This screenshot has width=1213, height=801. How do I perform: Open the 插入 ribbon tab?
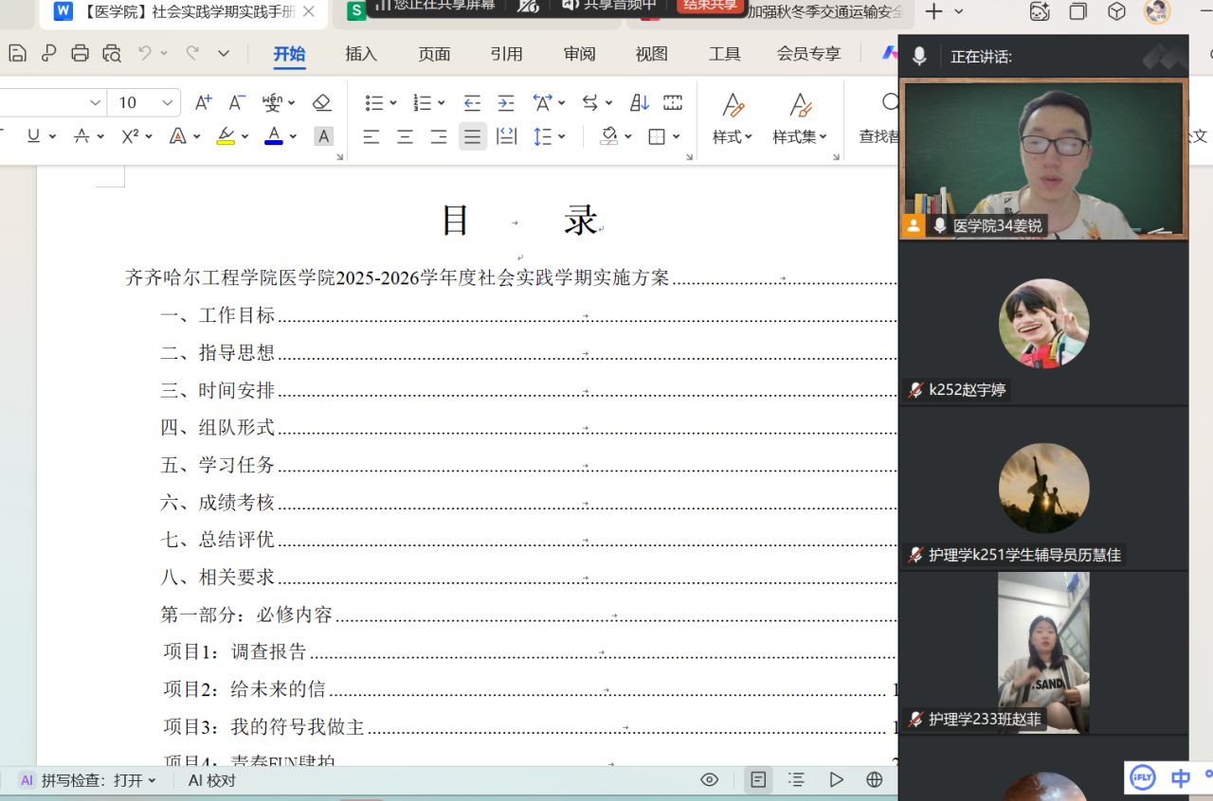tap(360, 54)
